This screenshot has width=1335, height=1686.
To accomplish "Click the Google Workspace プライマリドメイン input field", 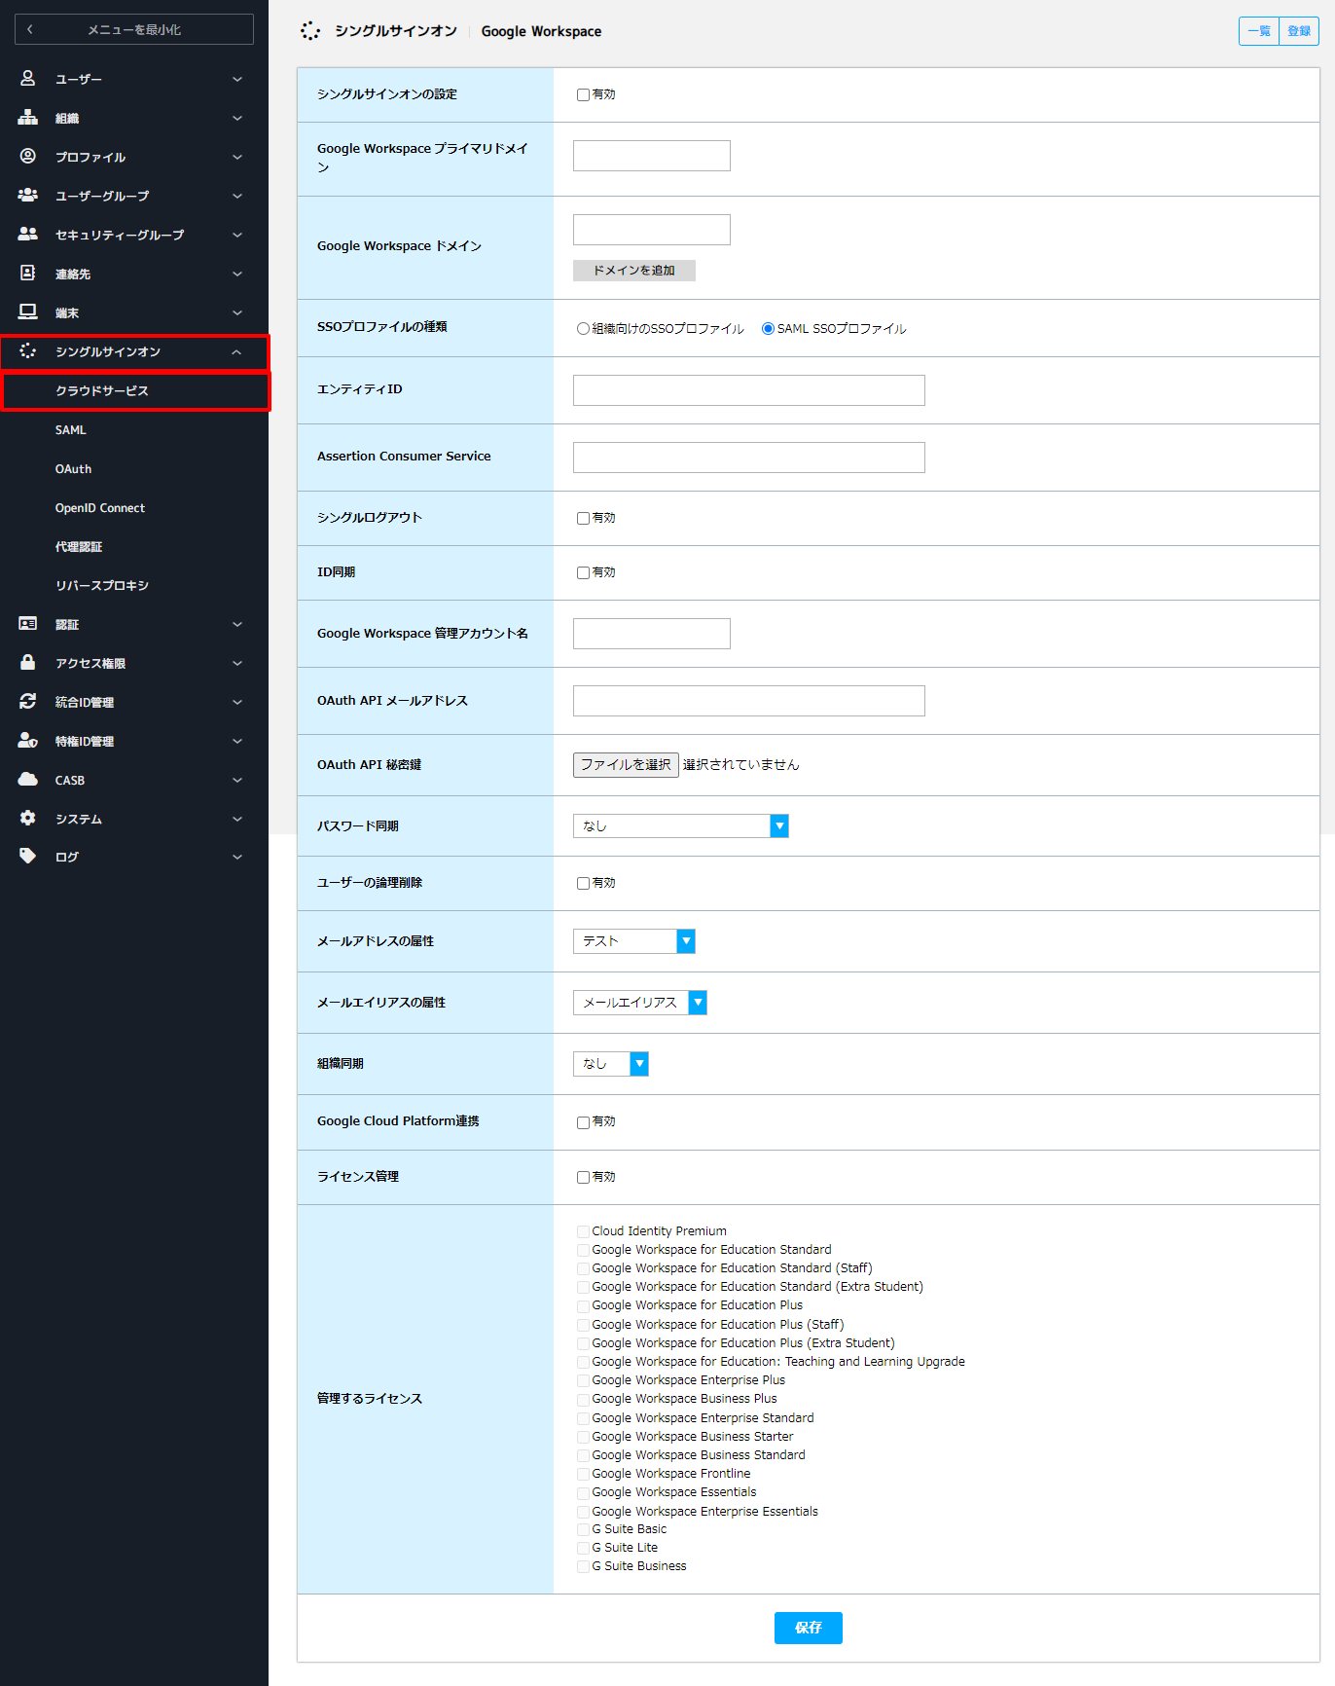I will pos(651,156).
